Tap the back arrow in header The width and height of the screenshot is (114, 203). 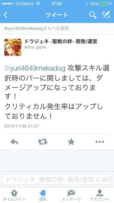click(5, 15)
